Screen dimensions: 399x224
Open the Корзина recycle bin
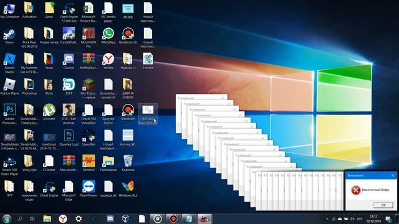coord(128,163)
